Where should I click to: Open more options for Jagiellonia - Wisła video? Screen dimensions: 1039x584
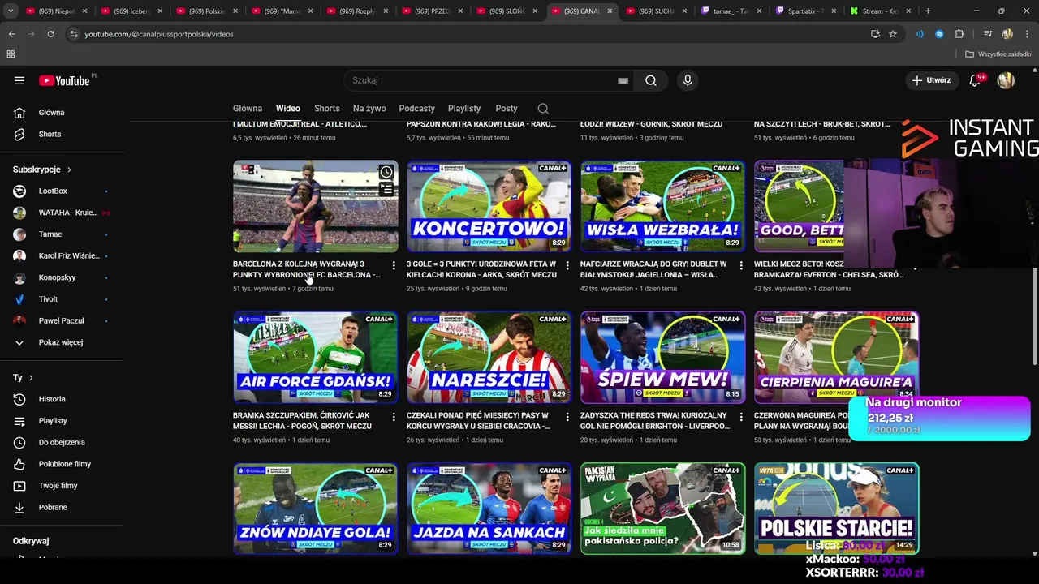tap(741, 265)
